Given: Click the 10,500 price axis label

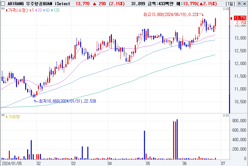Looking at the screenshot, I should coord(240,102).
